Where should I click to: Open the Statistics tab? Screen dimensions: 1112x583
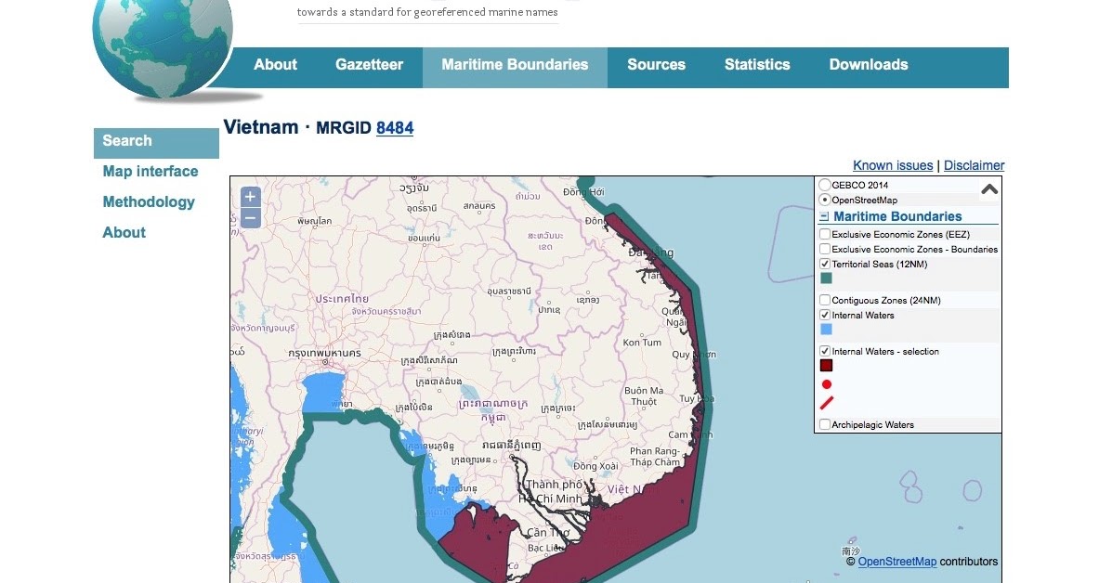tap(757, 64)
